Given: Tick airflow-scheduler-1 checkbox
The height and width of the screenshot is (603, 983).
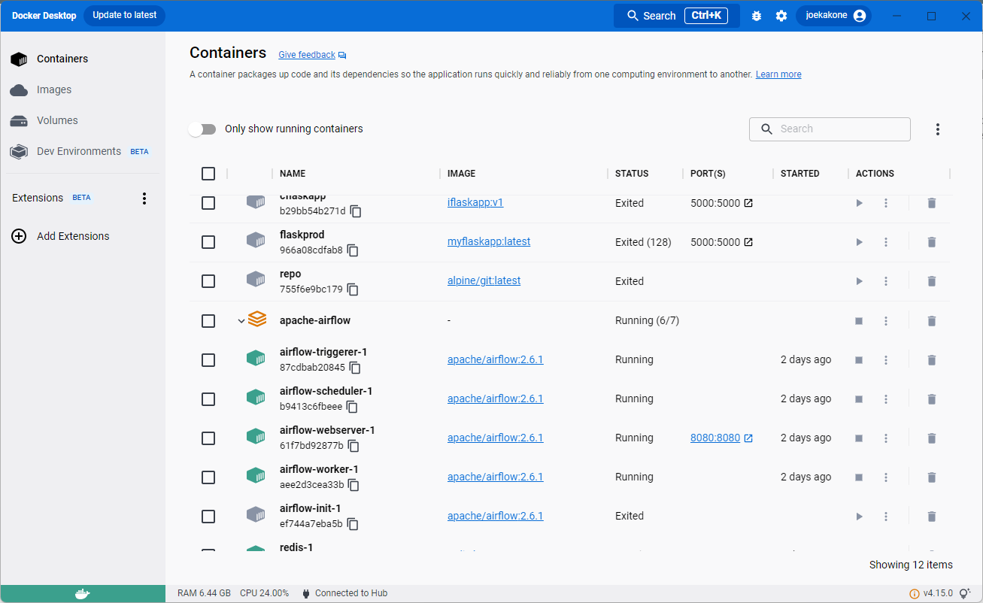Looking at the screenshot, I should [208, 399].
